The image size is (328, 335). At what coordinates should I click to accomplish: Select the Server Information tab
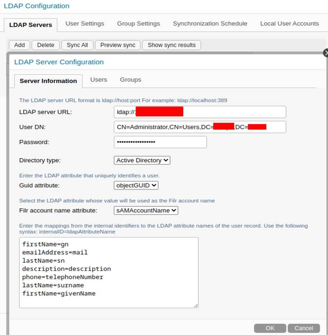pos(48,81)
